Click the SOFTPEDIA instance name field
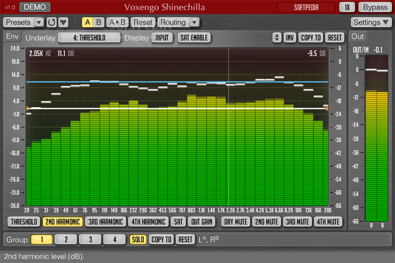The image size is (395, 263). click(306, 7)
